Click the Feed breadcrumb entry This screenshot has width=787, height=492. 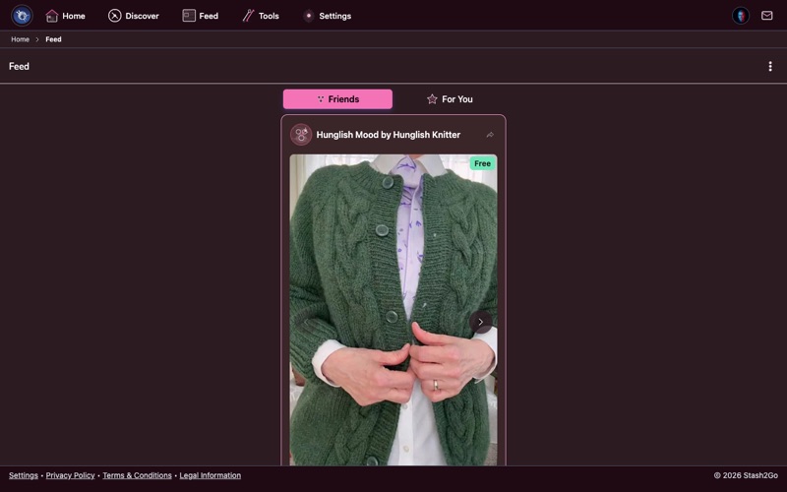pos(53,39)
